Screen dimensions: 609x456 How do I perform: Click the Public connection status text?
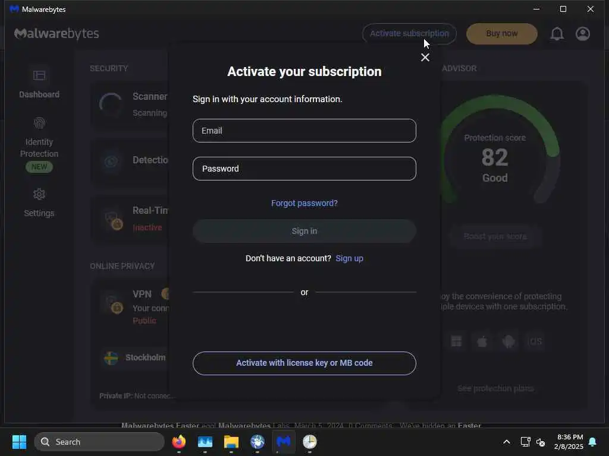pyautogui.click(x=145, y=321)
